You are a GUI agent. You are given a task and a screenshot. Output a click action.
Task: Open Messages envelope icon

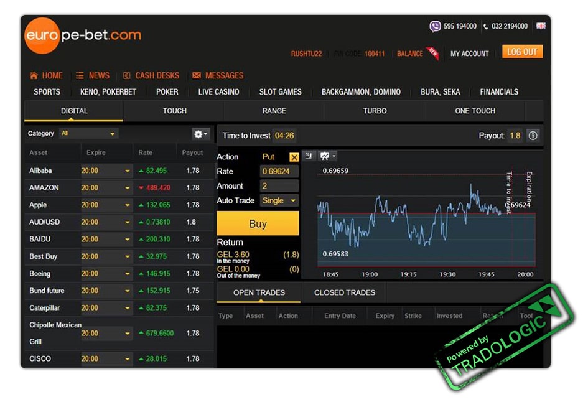tap(197, 76)
